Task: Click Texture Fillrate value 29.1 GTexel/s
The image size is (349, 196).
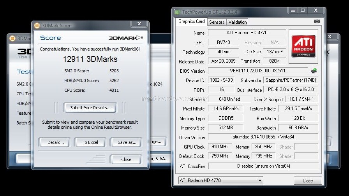Action: pos(298,108)
